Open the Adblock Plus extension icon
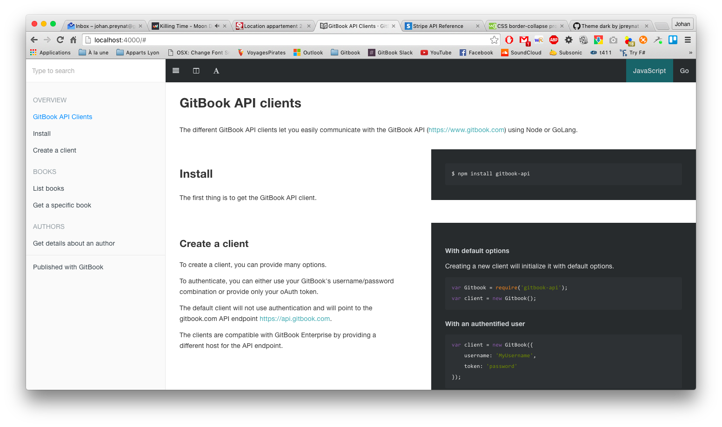722x427 pixels. (x=554, y=40)
